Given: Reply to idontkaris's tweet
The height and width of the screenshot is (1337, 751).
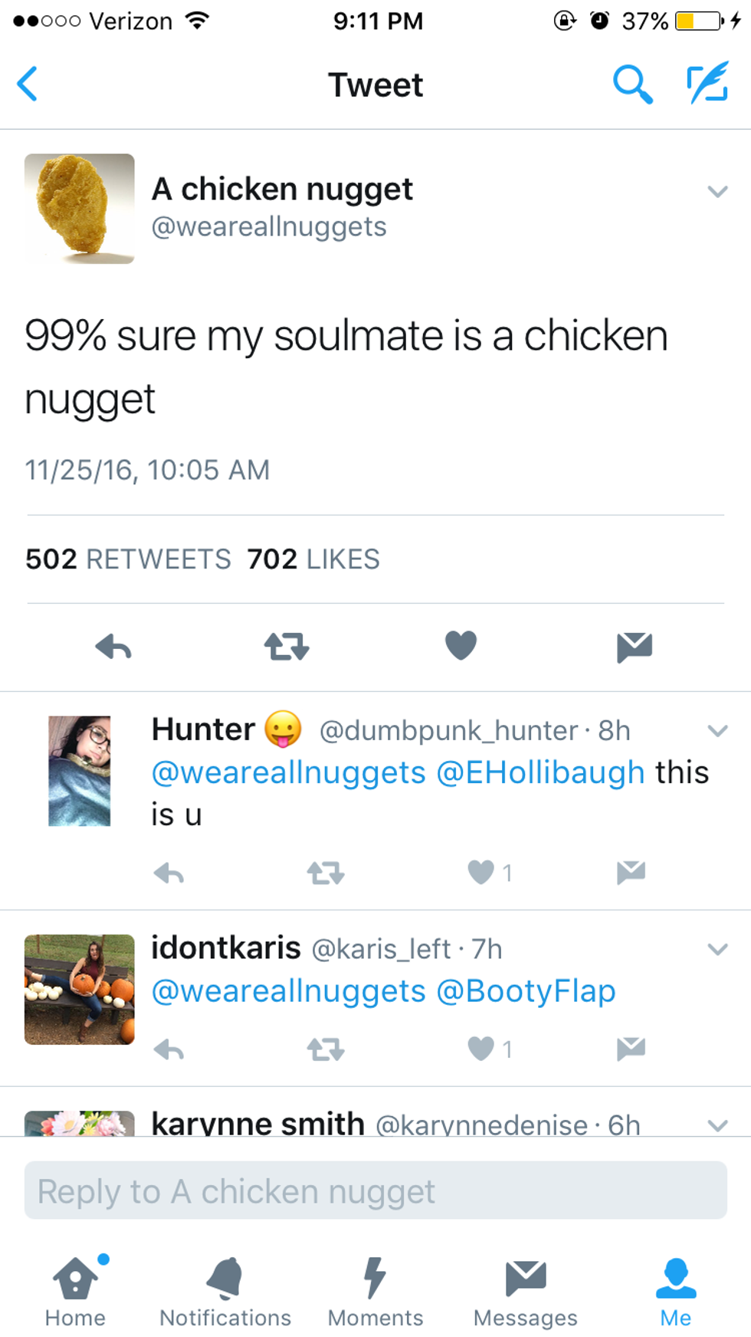Looking at the screenshot, I should click(x=169, y=1049).
